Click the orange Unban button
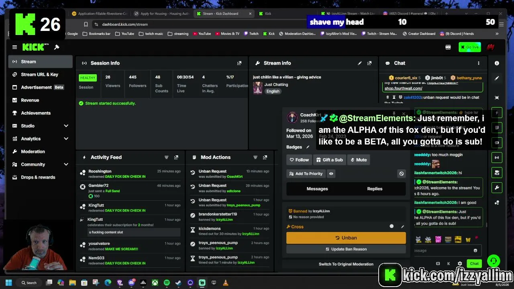 [346, 238]
